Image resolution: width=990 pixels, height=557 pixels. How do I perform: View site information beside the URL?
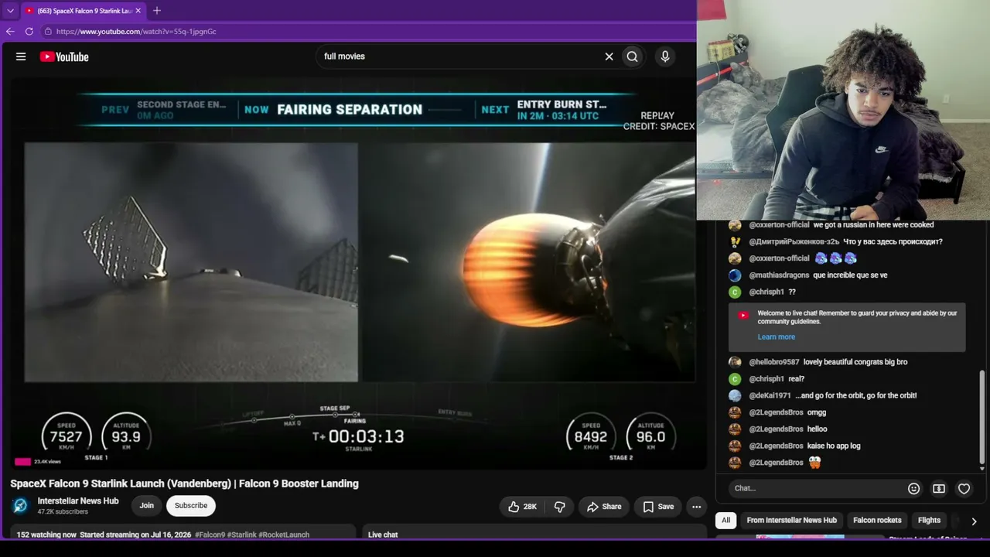pyautogui.click(x=48, y=32)
